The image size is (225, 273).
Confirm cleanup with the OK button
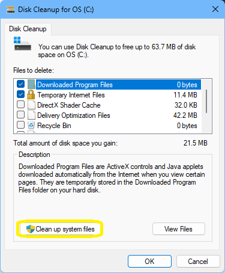tap(149, 262)
